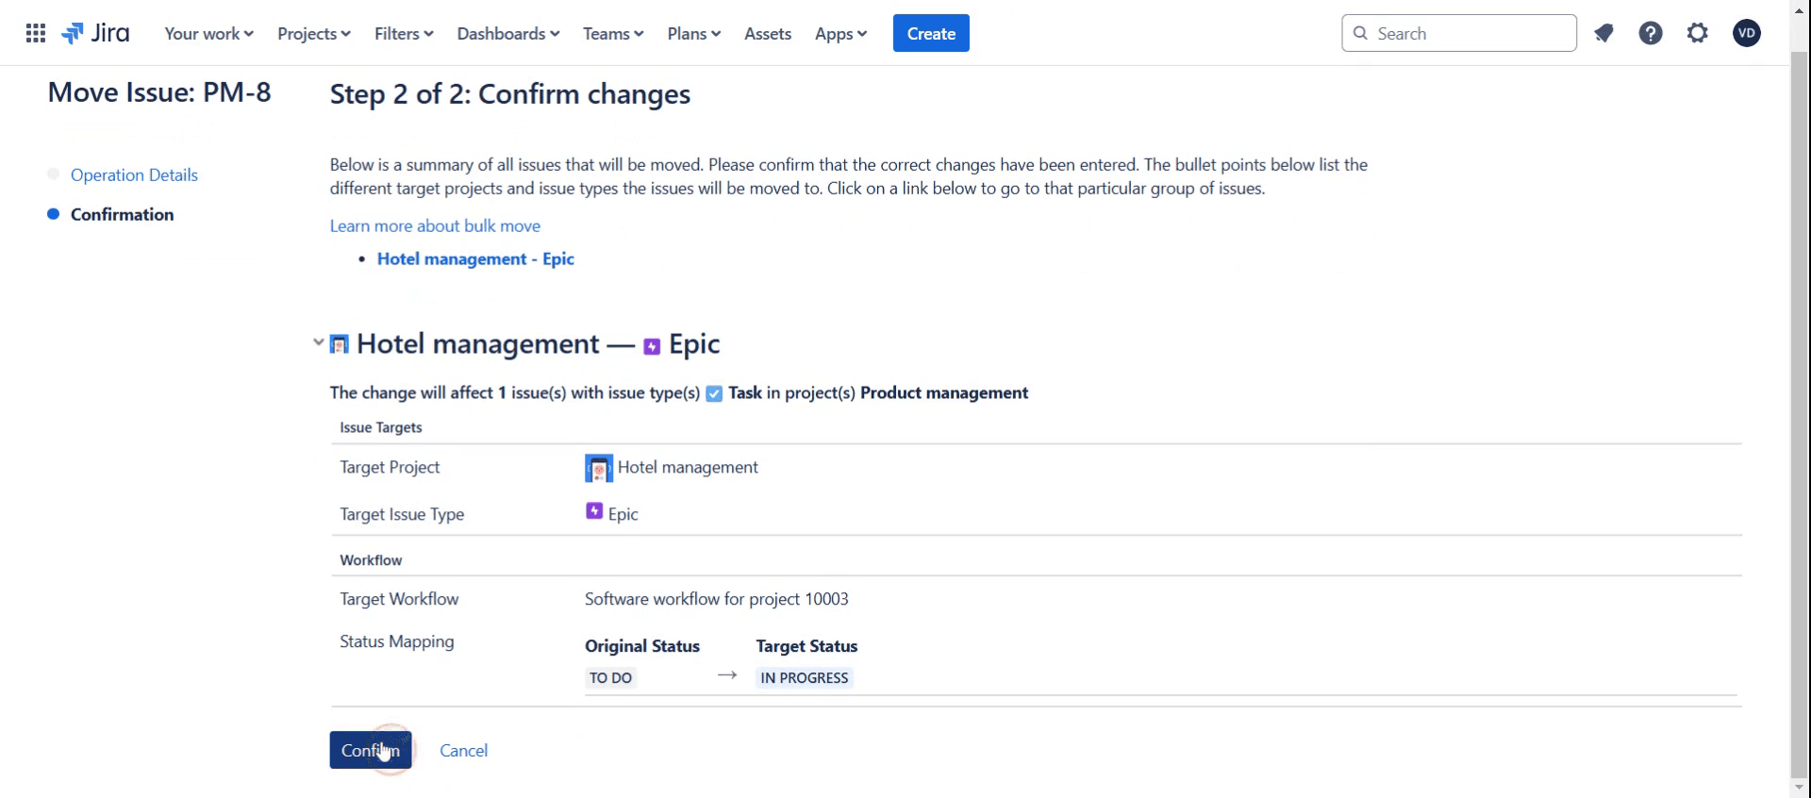Click the 'Step 2 of 2: Confirm changes' heading
Screen dimensions: 1811x798
510,94
